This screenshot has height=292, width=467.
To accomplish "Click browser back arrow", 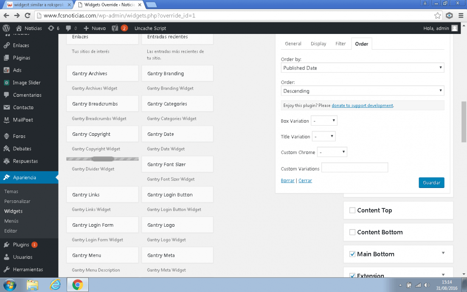I will point(6,15).
